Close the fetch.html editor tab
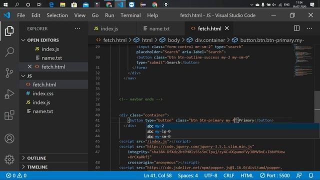This screenshot has height=180, width=320. point(226,28)
